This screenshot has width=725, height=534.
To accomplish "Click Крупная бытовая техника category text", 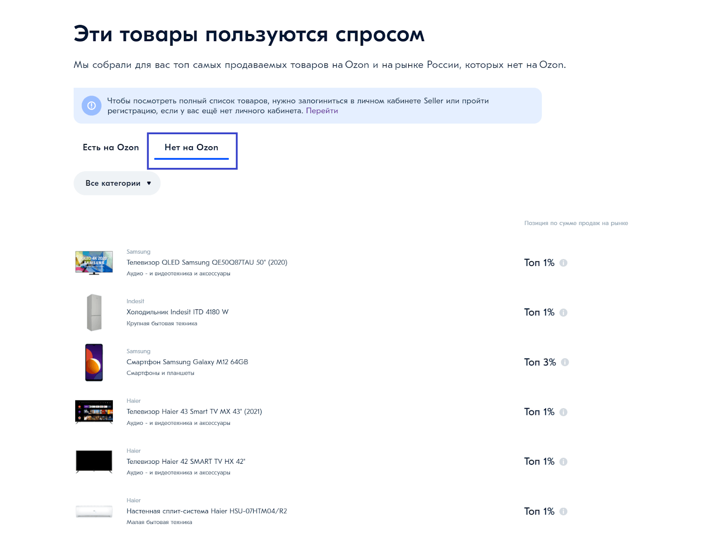I will point(162,323).
